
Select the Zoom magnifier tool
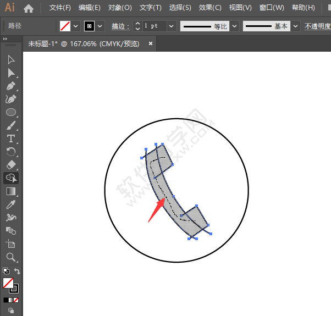[10, 257]
